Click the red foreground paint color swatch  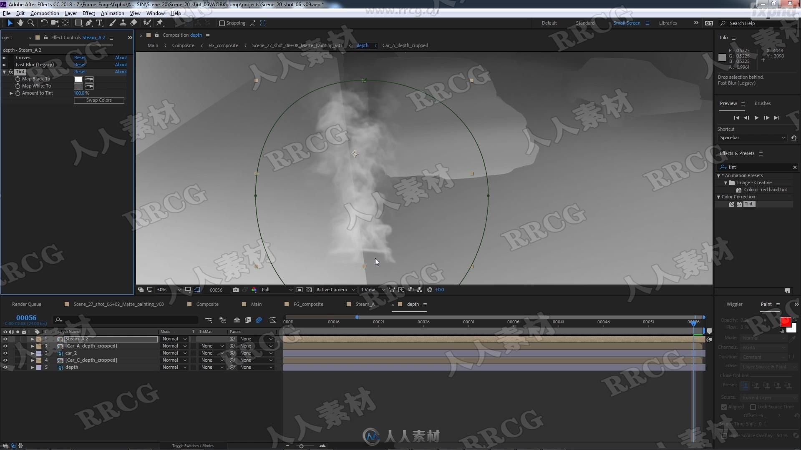[786, 322]
